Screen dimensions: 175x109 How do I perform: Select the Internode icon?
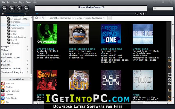point(8,43)
